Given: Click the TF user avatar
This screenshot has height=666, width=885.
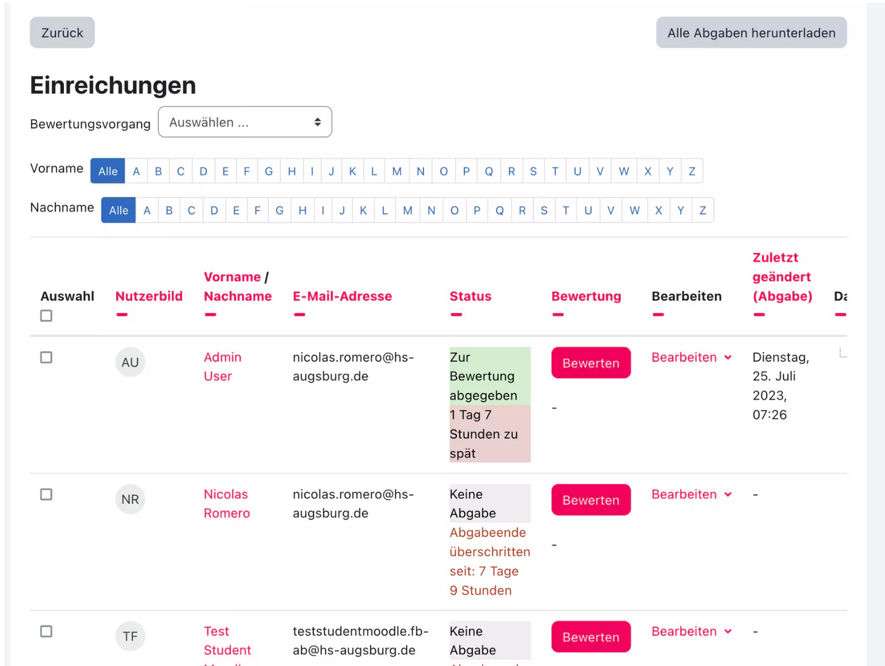Looking at the screenshot, I should [x=130, y=636].
